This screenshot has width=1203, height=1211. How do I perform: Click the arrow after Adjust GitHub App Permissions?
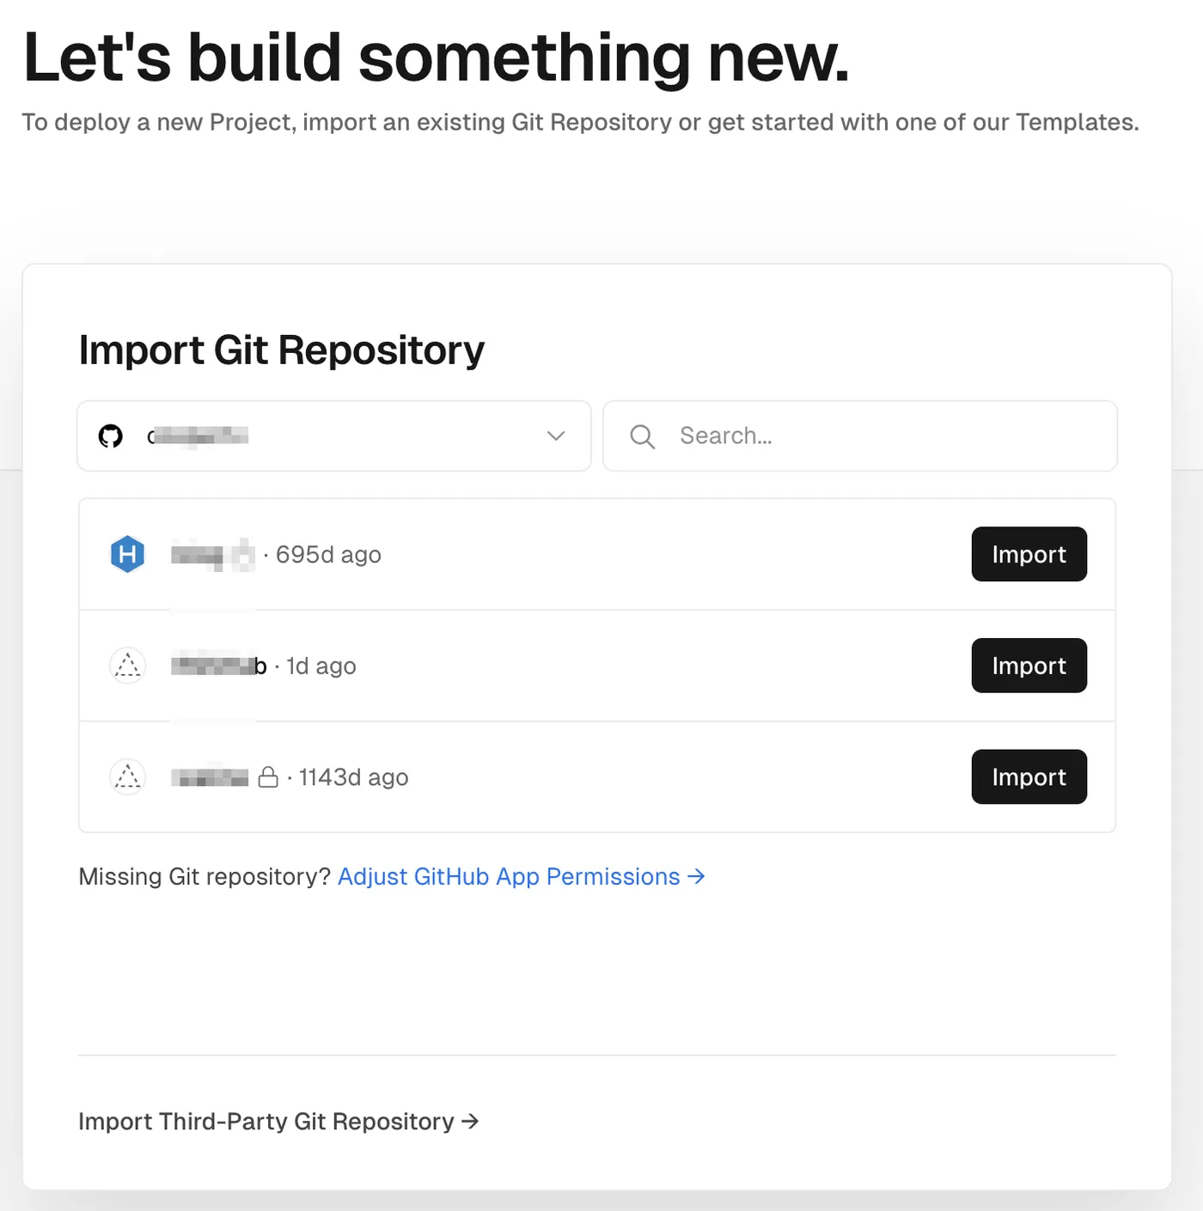tap(697, 876)
